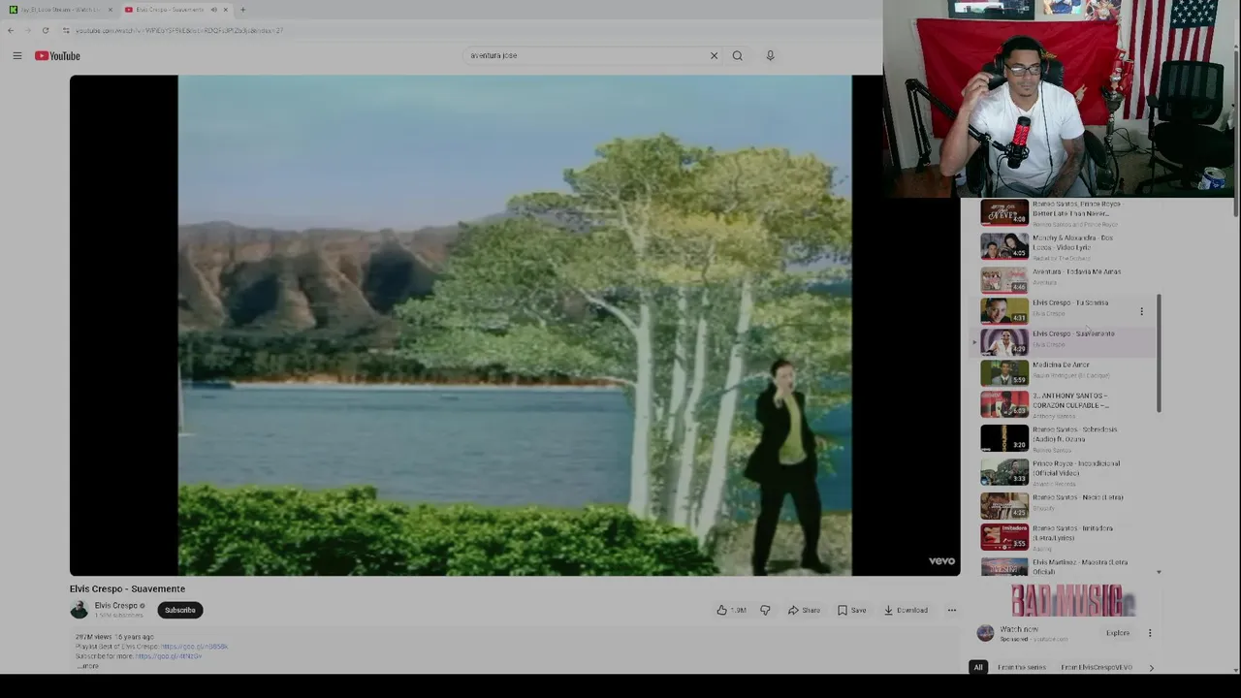Dislike the video with thumbs-down
The width and height of the screenshot is (1241, 698).
[765, 610]
